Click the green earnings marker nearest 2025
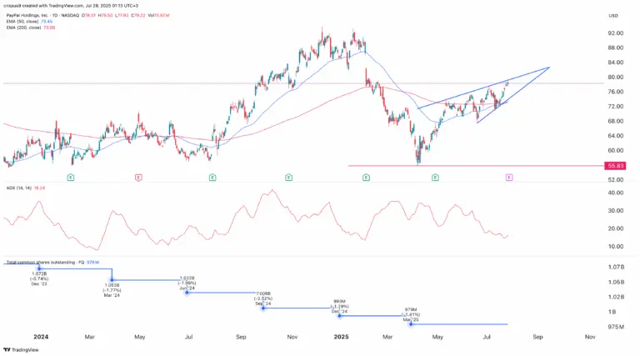This screenshot has width=640, height=356. (x=366, y=178)
